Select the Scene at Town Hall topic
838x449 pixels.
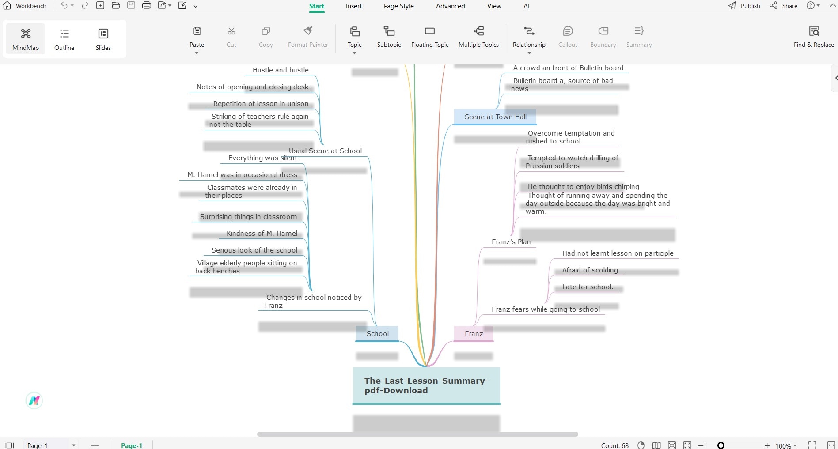pyautogui.click(x=495, y=117)
